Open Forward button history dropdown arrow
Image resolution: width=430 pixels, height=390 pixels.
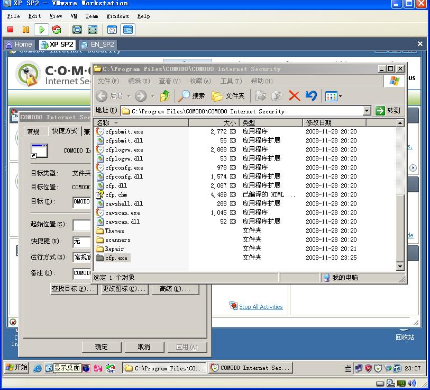[x=153, y=96]
